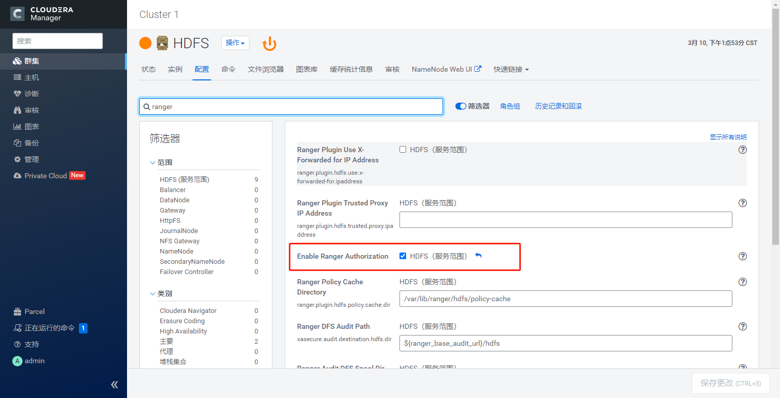Show help for Enable Ranger Authorization
The image size is (780, 398).
pos(742,256)
